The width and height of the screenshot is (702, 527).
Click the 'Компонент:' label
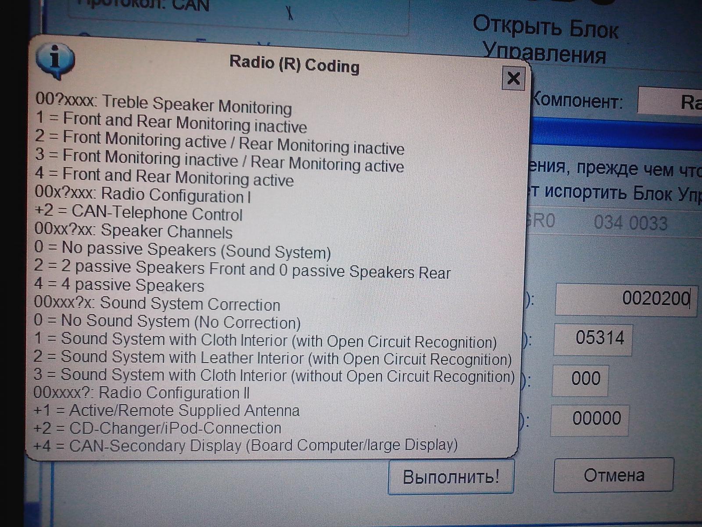click(x=577, y=101)
